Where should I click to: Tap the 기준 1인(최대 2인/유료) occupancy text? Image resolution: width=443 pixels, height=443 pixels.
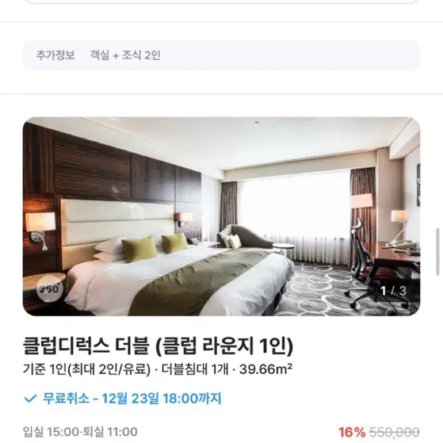click(86, 369)
